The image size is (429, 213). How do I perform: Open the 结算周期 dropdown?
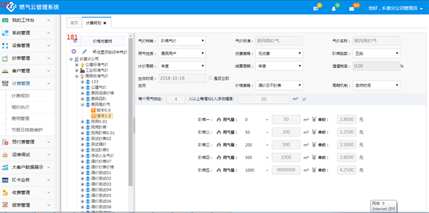click(x=279, y=66)
